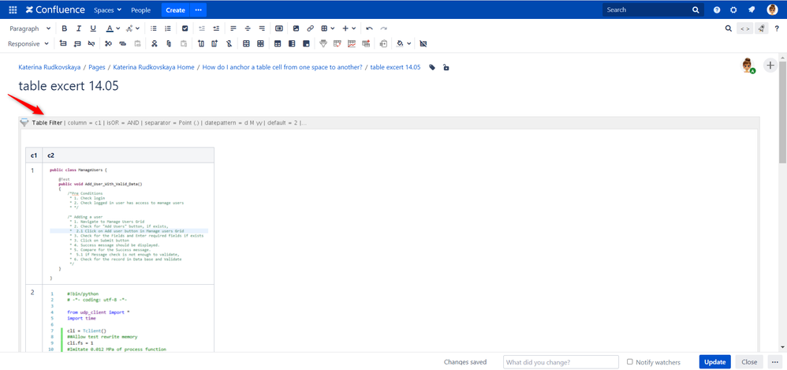Insert the Chart from Table macro

point(352,43)
